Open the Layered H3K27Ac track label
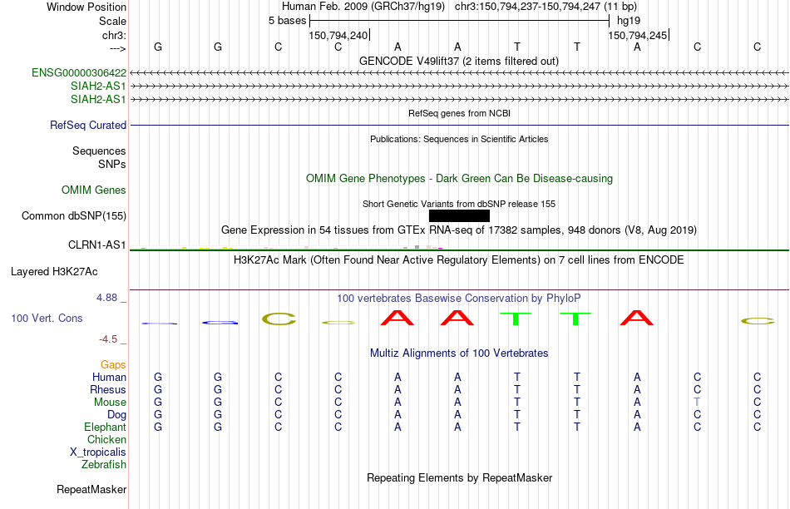 [x=54, y=272]
